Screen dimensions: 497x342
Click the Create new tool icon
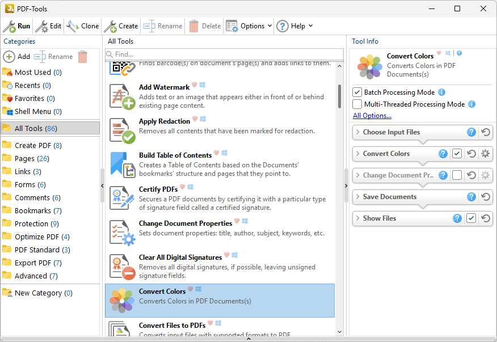(x=110, y=26)
